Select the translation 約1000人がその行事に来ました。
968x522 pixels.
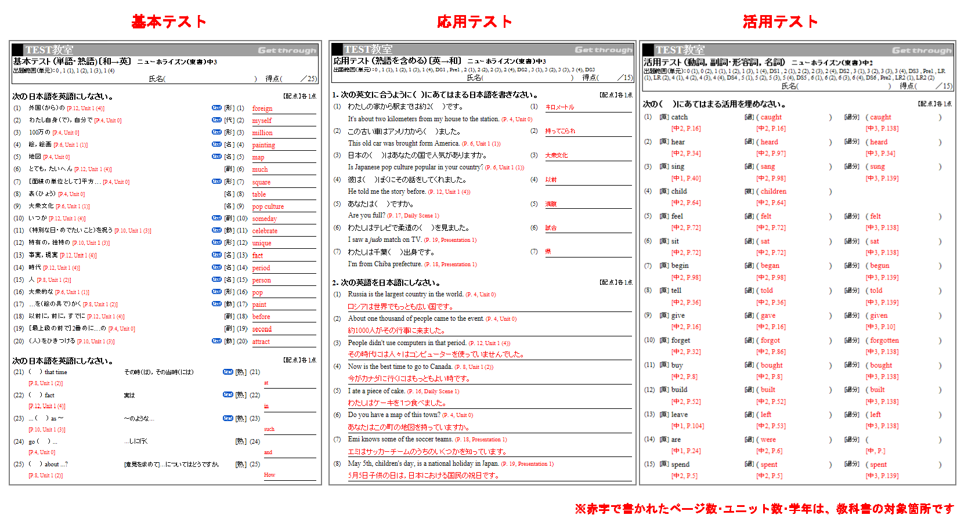(x=396, y=331)
